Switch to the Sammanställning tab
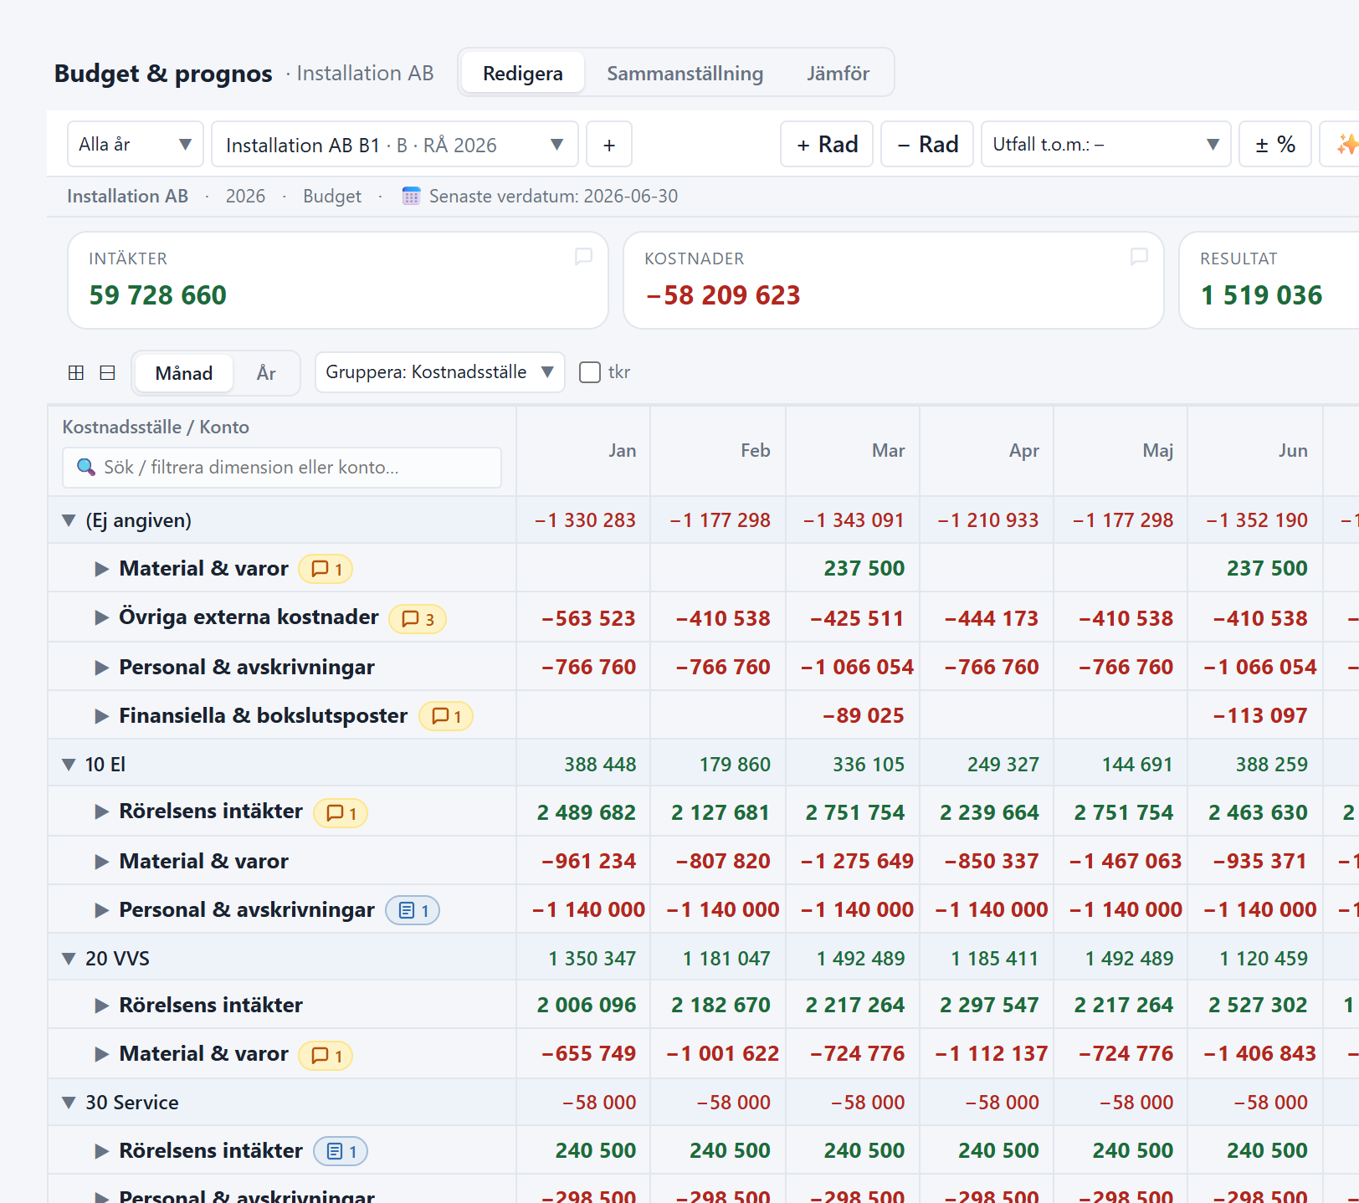The width and height of the screenshot is (1359, 1203). tap(685, 73)
